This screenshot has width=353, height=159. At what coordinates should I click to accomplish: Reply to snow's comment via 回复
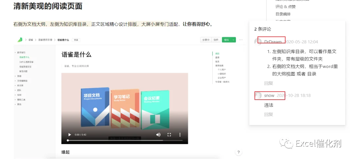tap(269, 114)
